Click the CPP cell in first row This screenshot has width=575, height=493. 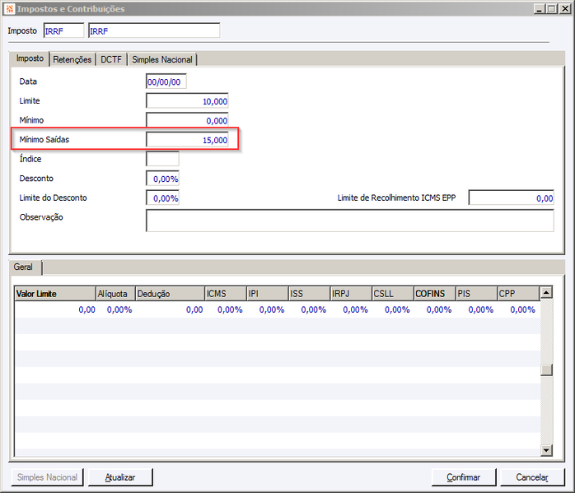(x=518, y=309)
